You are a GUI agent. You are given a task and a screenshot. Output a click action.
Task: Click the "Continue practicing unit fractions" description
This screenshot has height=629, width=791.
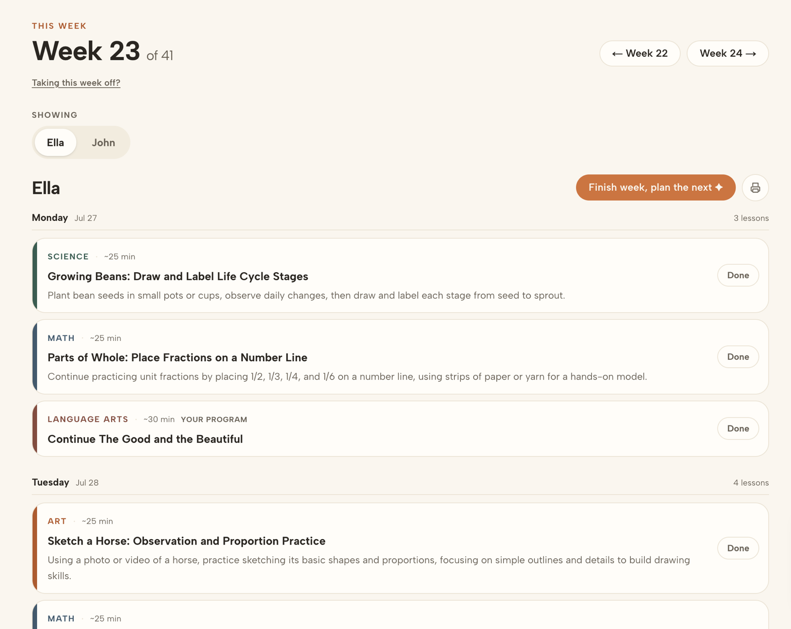tap(347, 377)
